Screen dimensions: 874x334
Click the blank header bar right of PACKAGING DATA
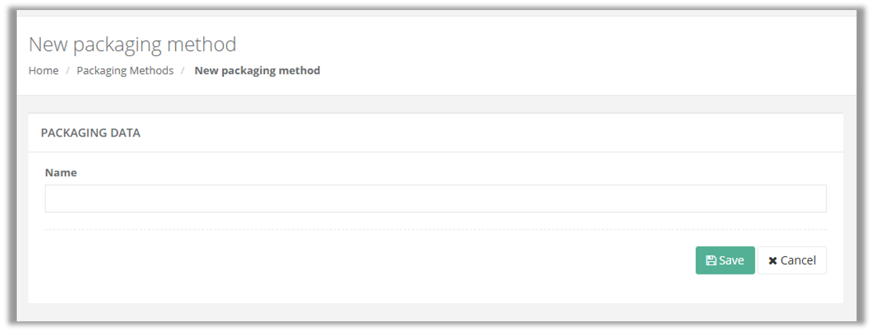[490, 133]
